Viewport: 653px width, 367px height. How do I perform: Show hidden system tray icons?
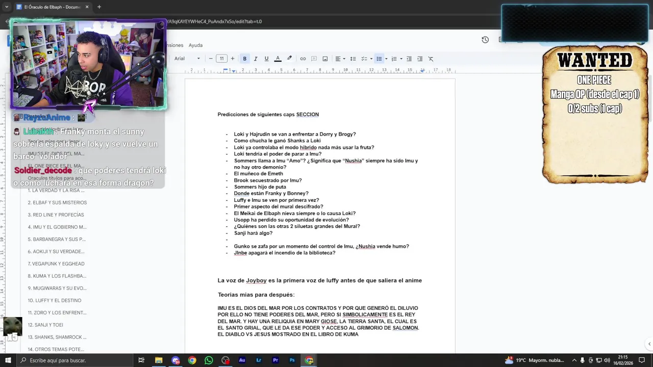click(x=574, y=360)
